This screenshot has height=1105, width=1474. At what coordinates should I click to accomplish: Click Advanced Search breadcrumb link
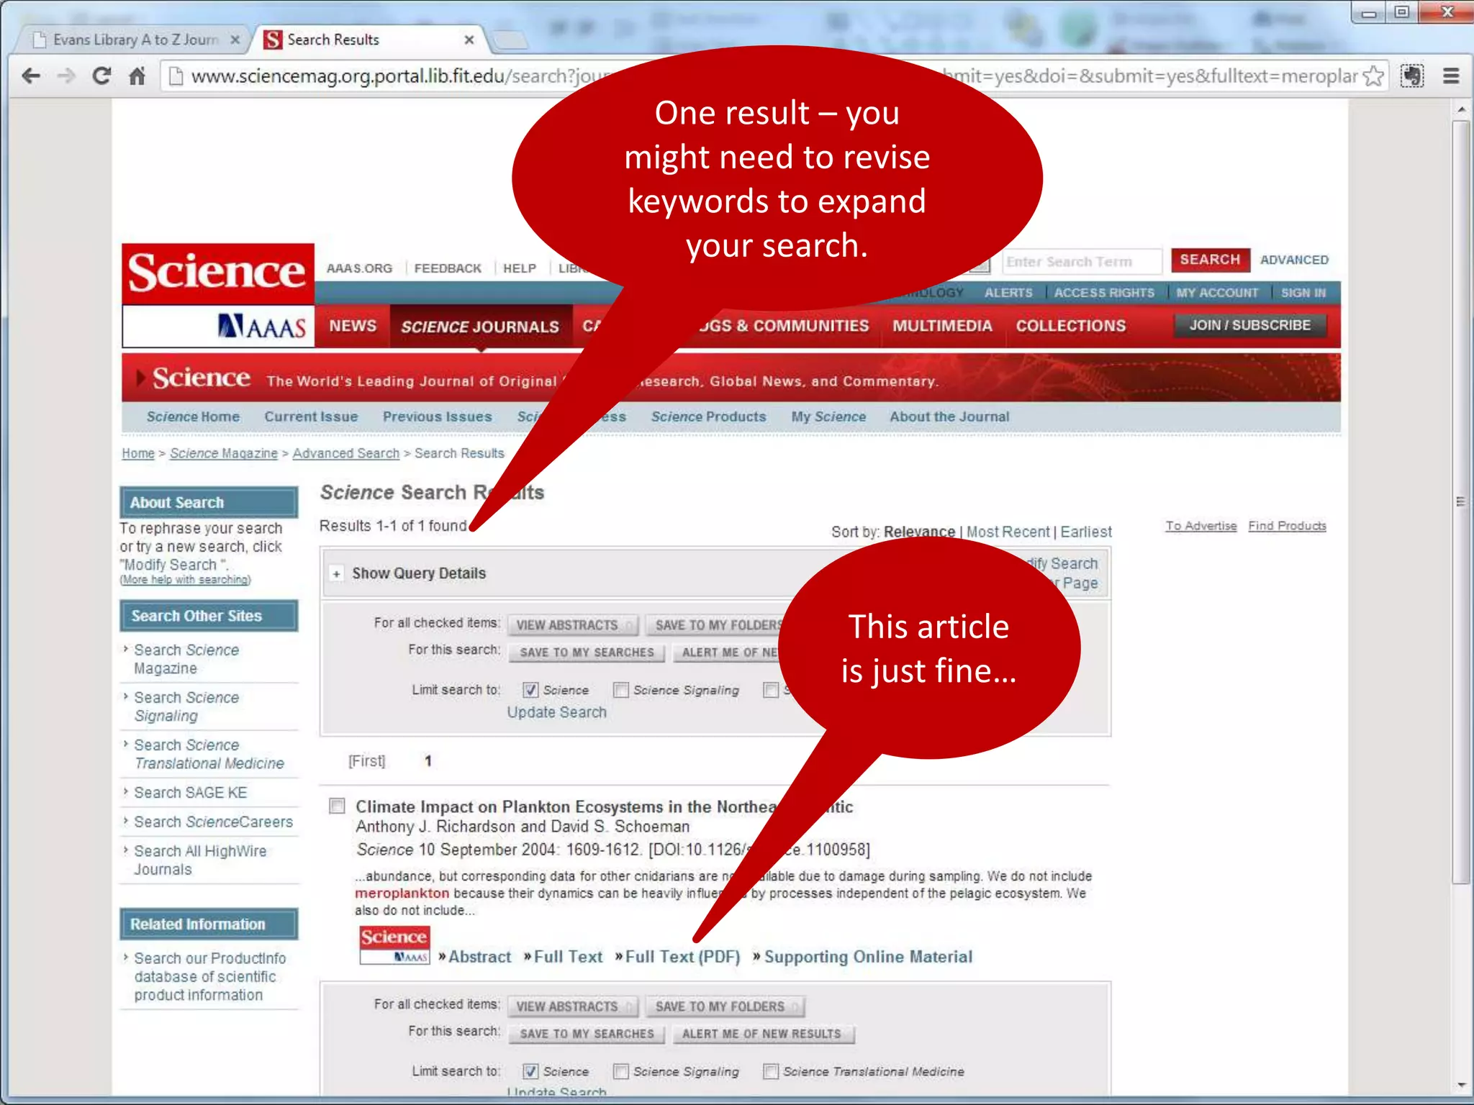click(345, 453)
